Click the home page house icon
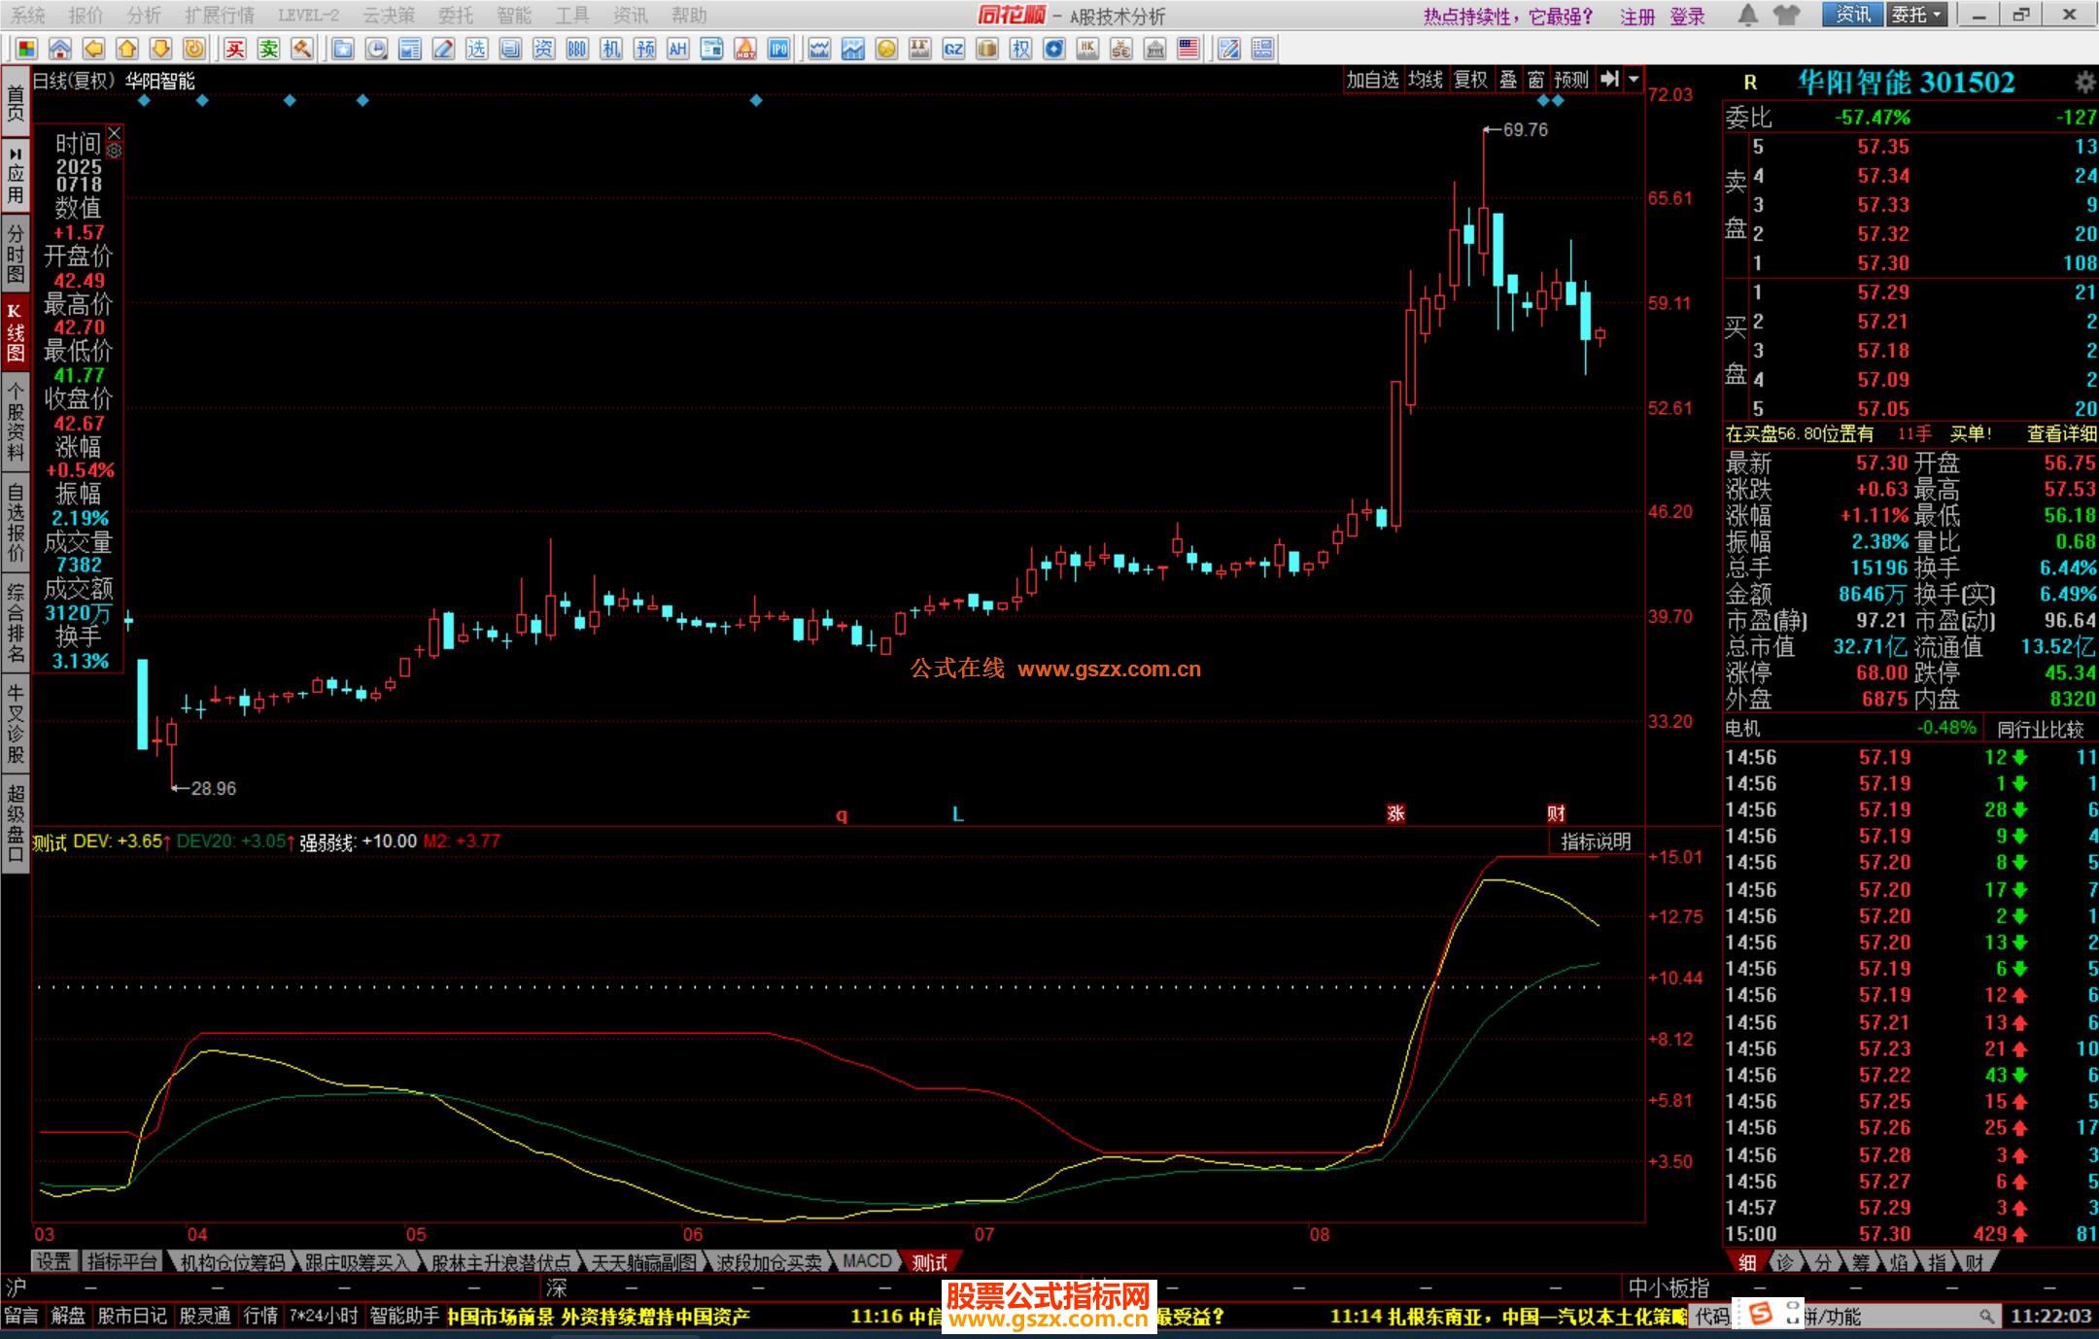The height and width of the screenshot is (1339, 2099). pyautogui.click(x=60, y=49)
